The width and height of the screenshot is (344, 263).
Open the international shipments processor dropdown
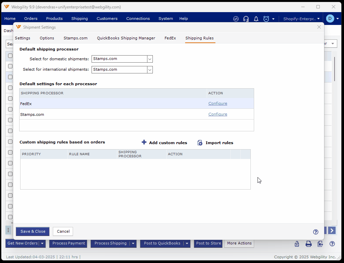150,70
